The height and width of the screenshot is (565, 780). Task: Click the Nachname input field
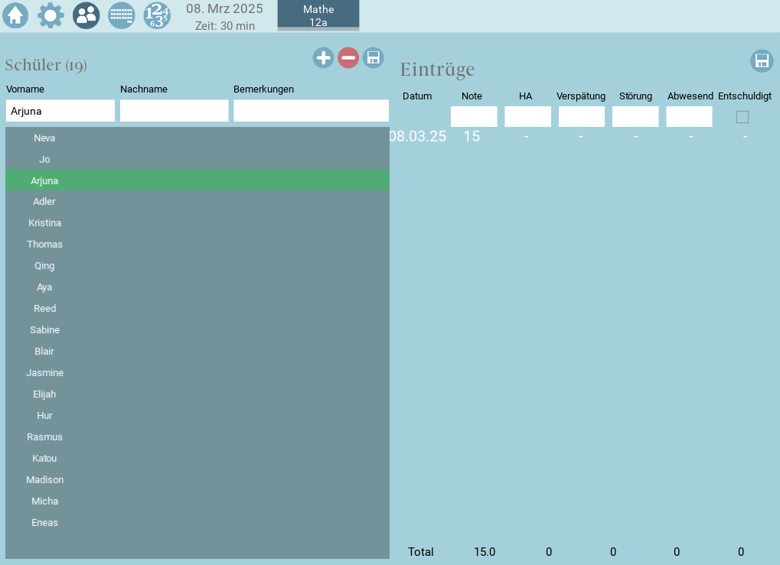(x=175, y=111)
